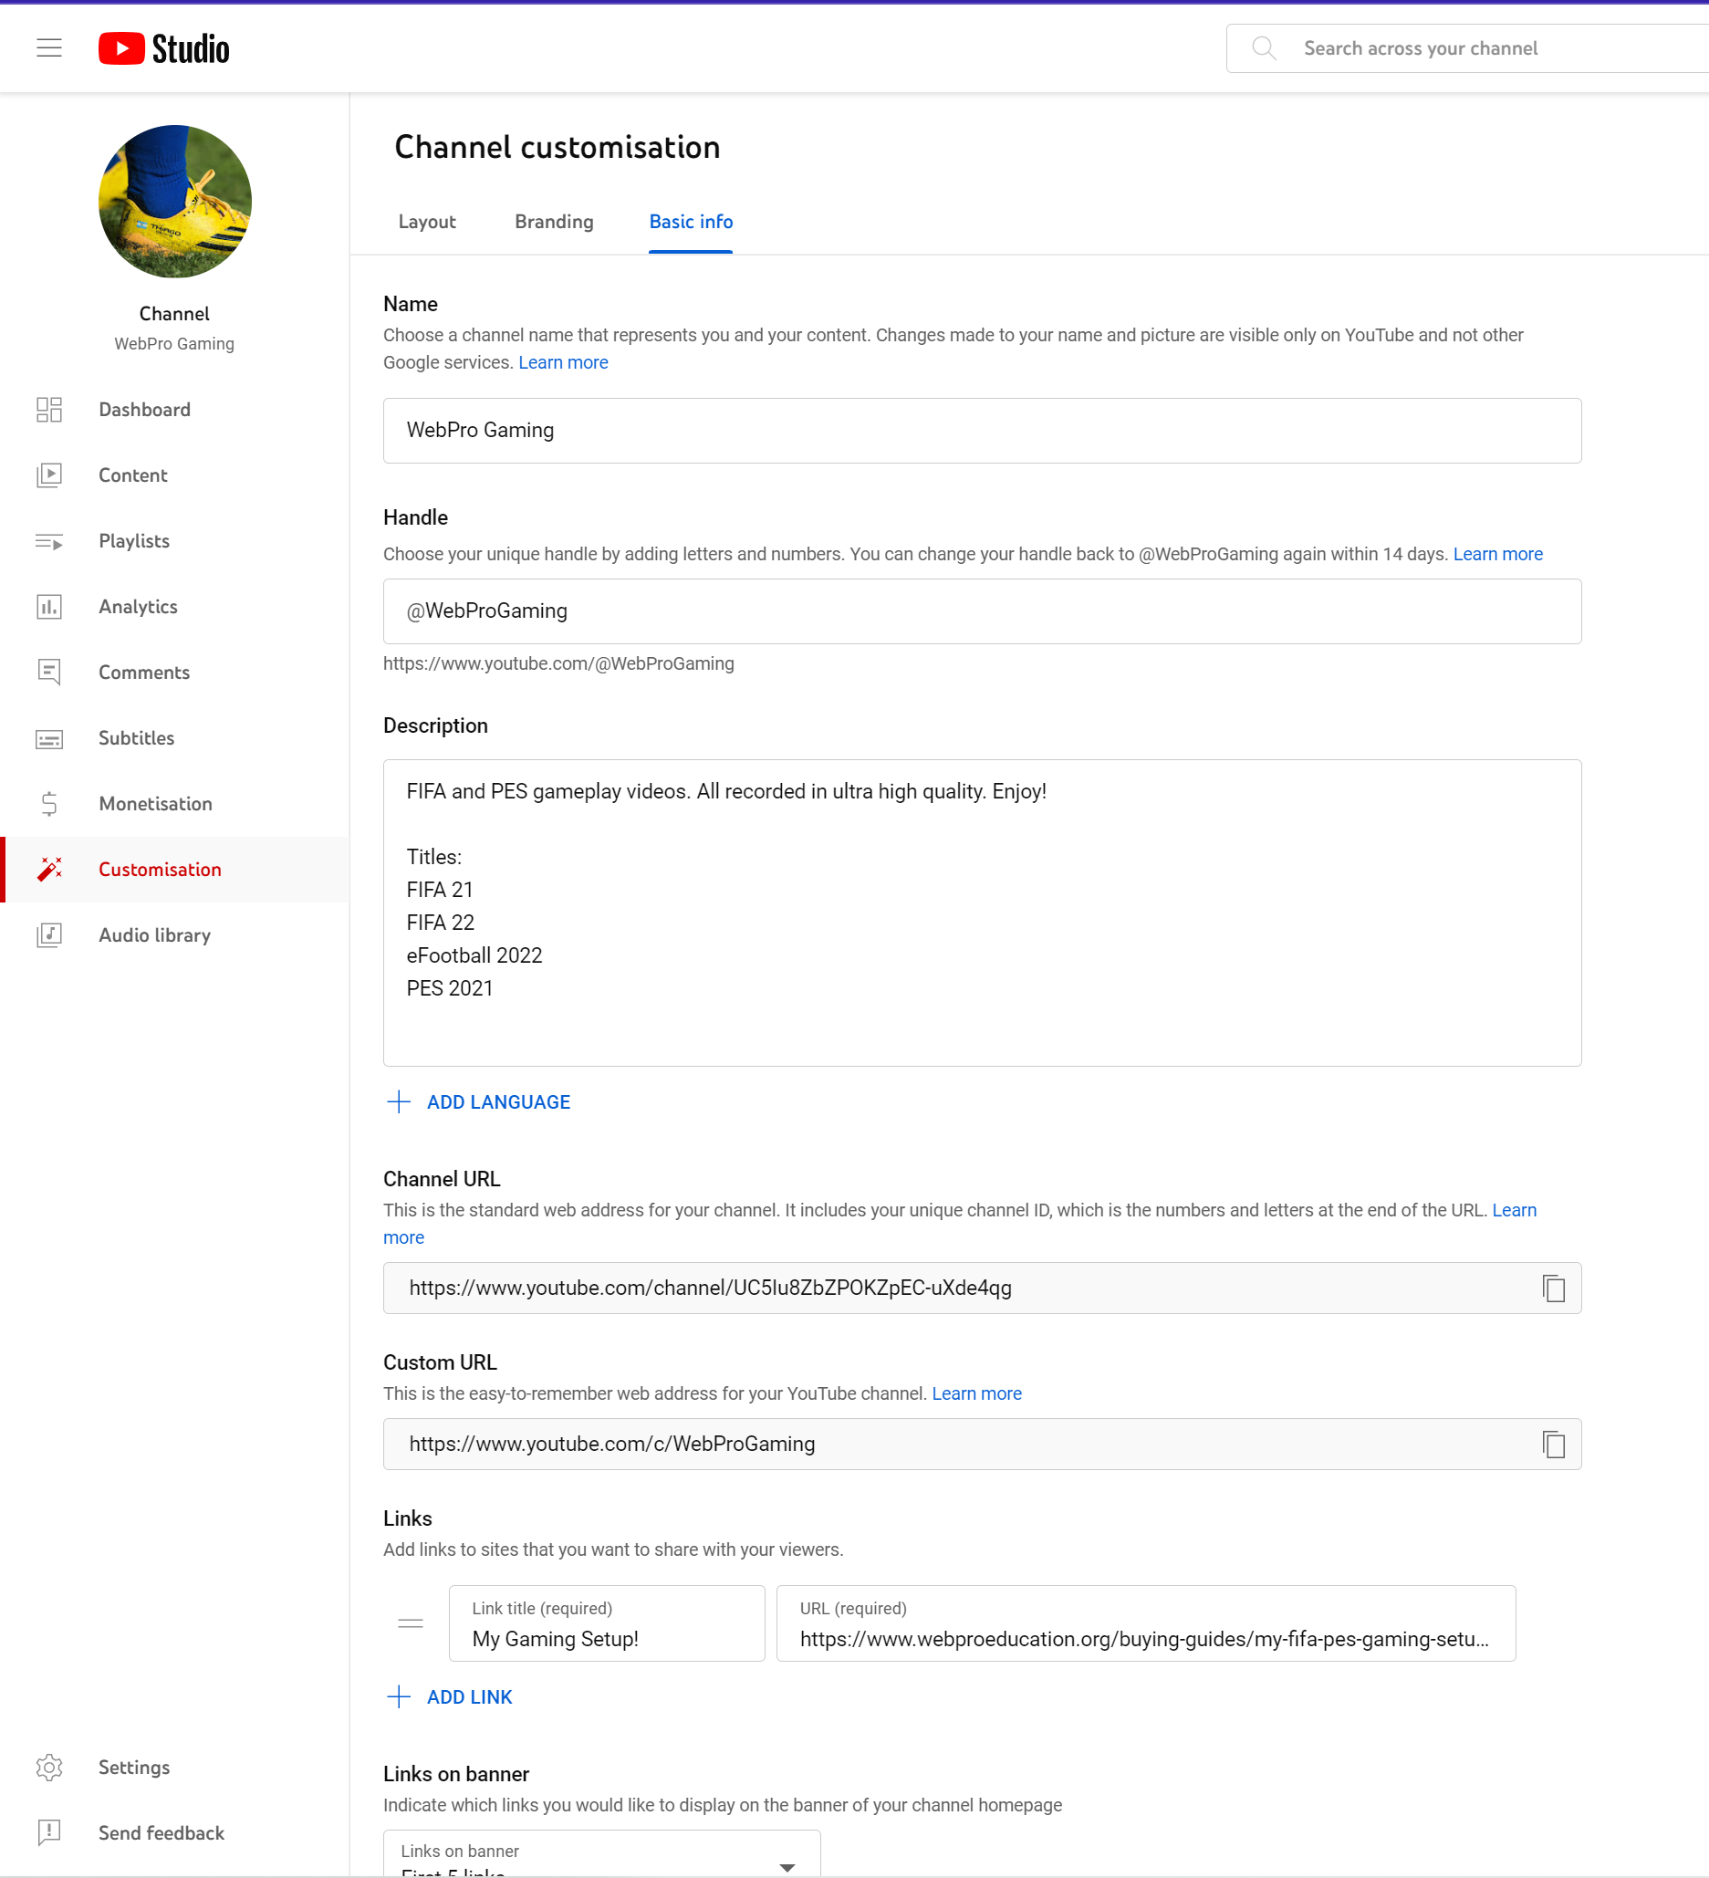
Task: Click the WebPro Gaming name under Channel
Action: (174, 344)
